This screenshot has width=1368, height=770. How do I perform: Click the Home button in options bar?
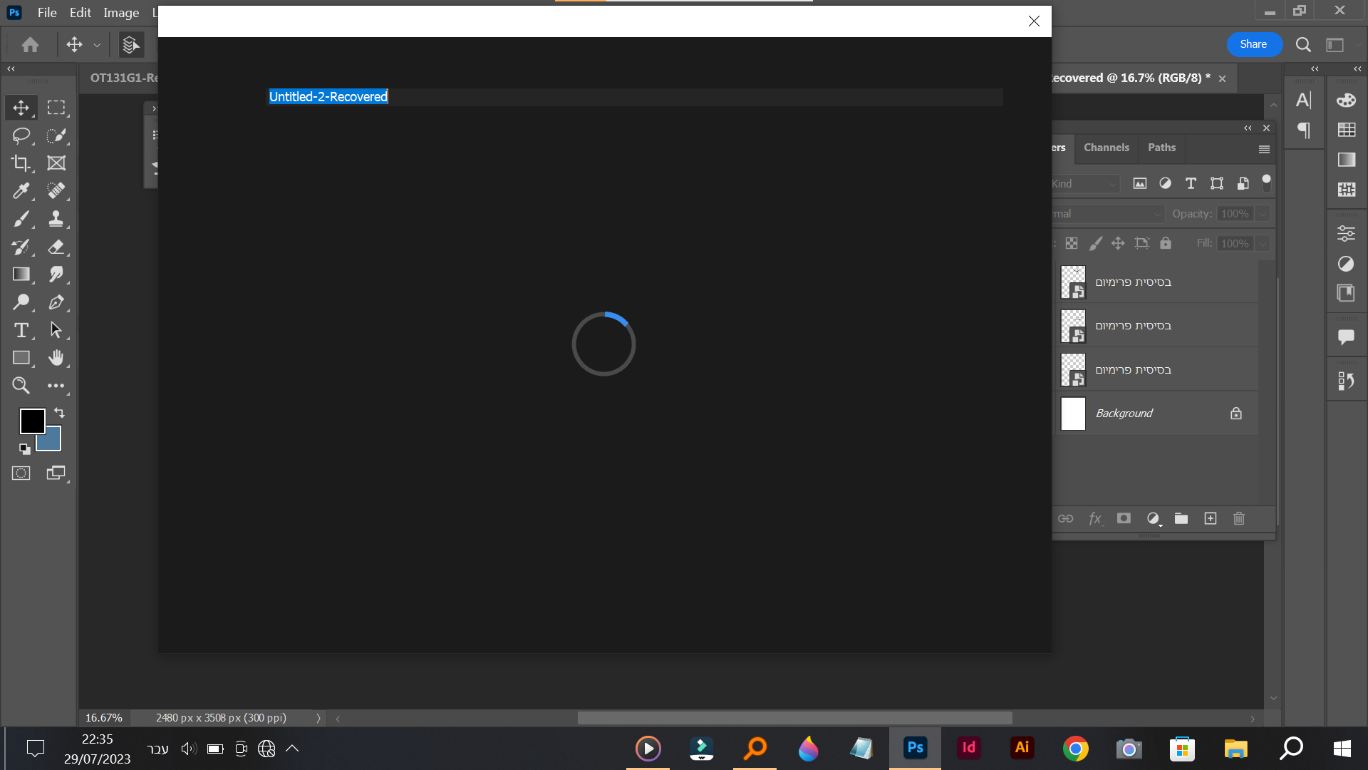31,45
